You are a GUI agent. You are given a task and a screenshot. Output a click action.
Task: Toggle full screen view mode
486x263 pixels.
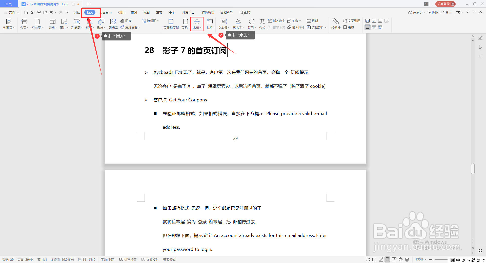(x=368, y=259)
